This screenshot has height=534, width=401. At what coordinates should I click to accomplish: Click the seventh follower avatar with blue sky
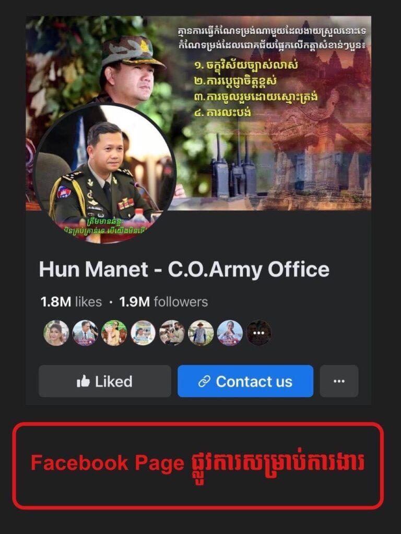coord(230,333)
